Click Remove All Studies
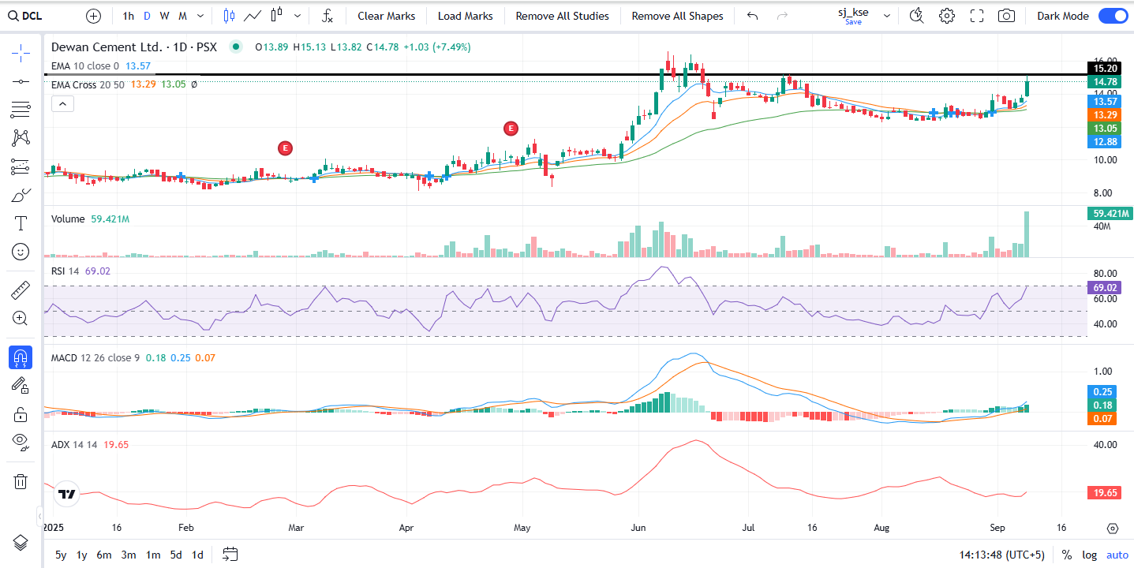1134x568 pixels. click(x=562, y=16)
